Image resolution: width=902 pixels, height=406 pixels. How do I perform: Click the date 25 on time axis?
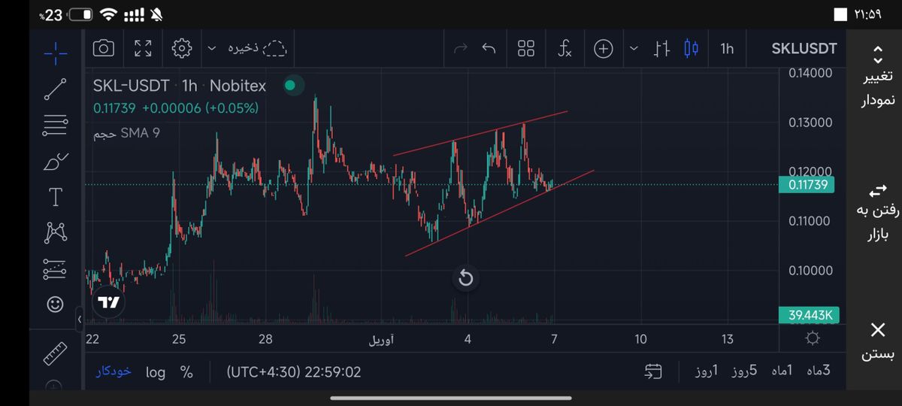178,339
